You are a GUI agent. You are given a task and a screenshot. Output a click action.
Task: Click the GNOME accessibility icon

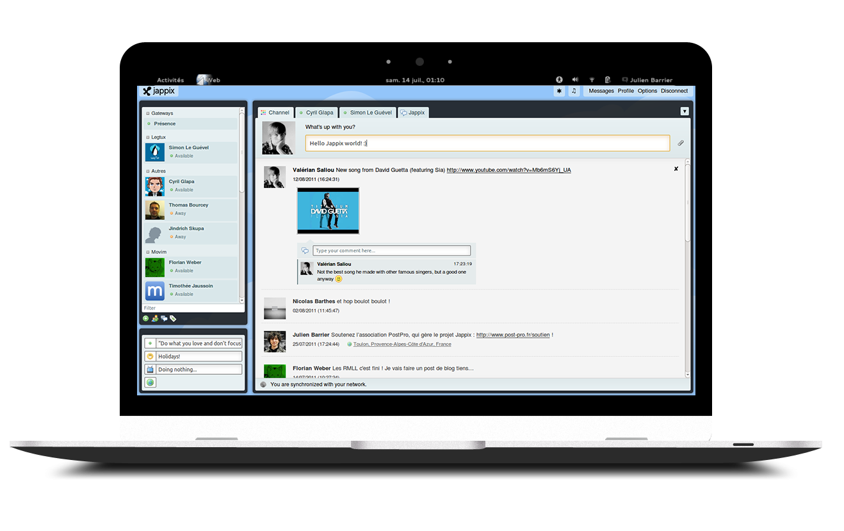click(x=559, y=80)
